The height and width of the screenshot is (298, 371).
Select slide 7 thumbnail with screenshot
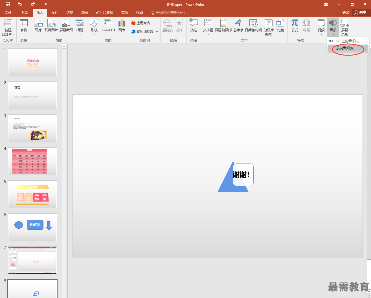tap(32, 260)
